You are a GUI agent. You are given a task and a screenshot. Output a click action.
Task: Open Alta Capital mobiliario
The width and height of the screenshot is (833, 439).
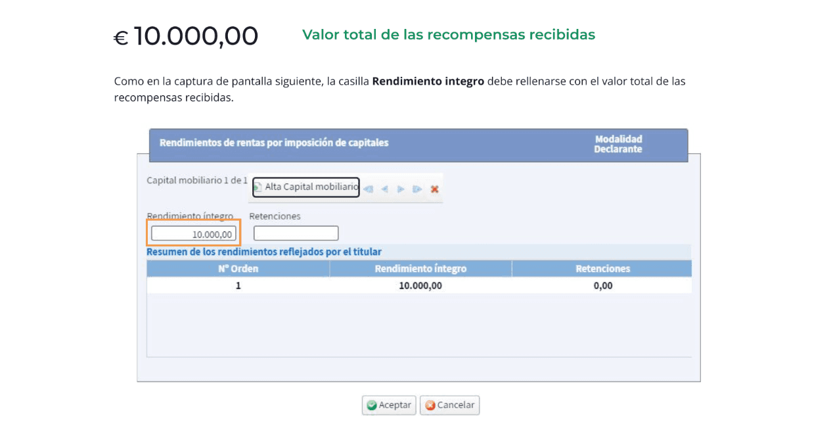tap(309, 187)
